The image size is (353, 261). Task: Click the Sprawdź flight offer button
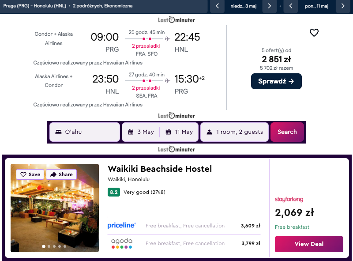[x=276, y=81]
